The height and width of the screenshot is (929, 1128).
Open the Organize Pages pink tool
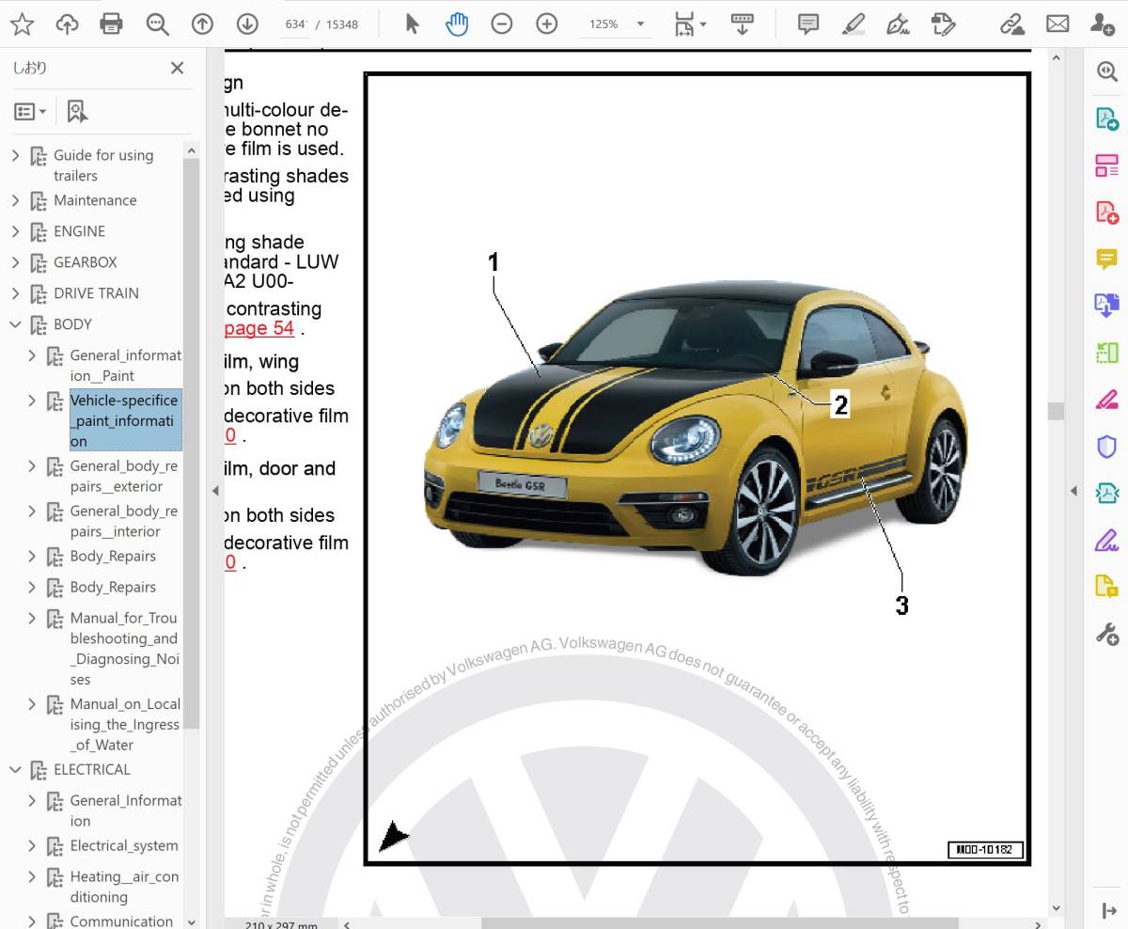tap(1106, 165)
